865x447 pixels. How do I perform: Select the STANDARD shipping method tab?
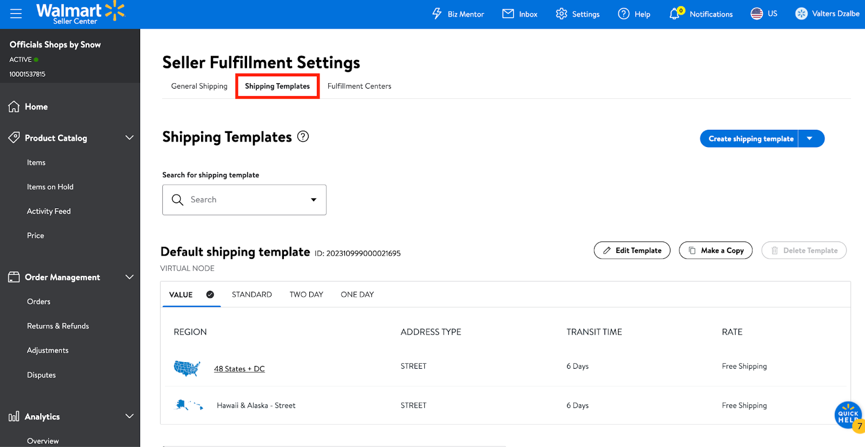(252, 294)
